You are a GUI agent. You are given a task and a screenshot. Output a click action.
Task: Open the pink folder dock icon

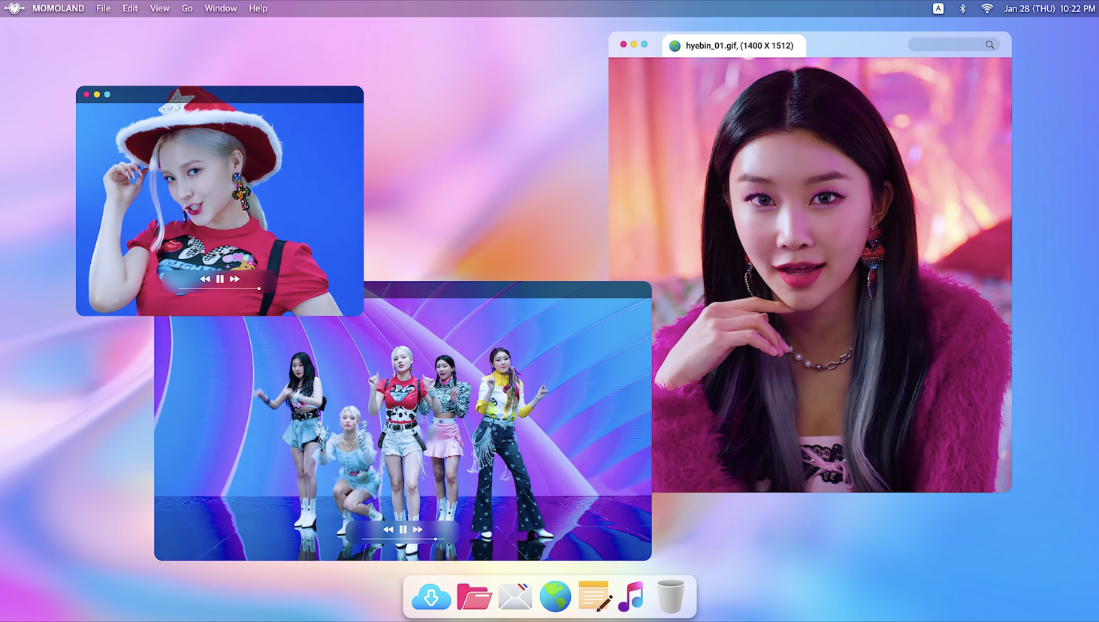[474, 597]
